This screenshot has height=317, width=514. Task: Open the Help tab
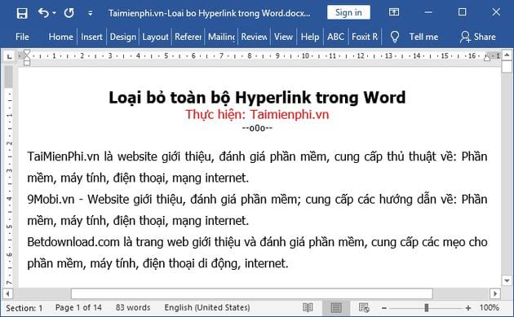coord(310,37)
